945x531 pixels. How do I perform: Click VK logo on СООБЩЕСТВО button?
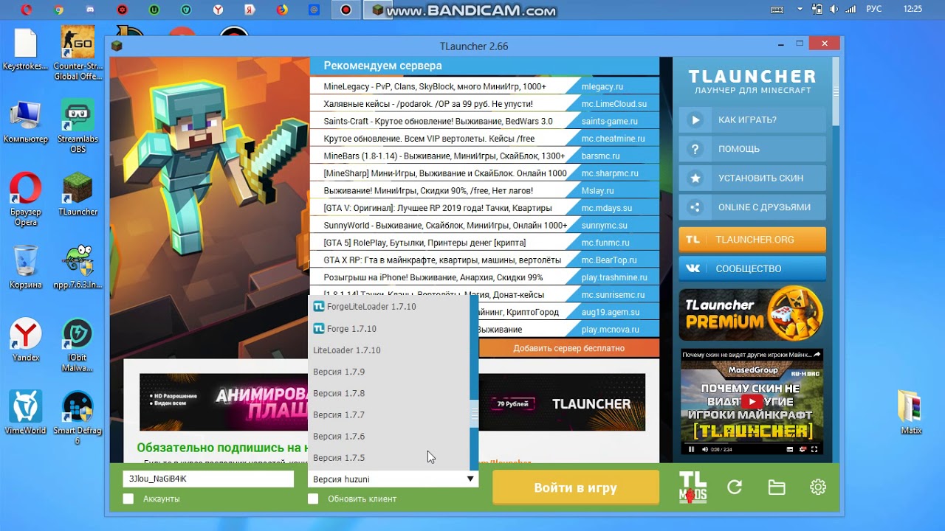(x=693, y=268)
